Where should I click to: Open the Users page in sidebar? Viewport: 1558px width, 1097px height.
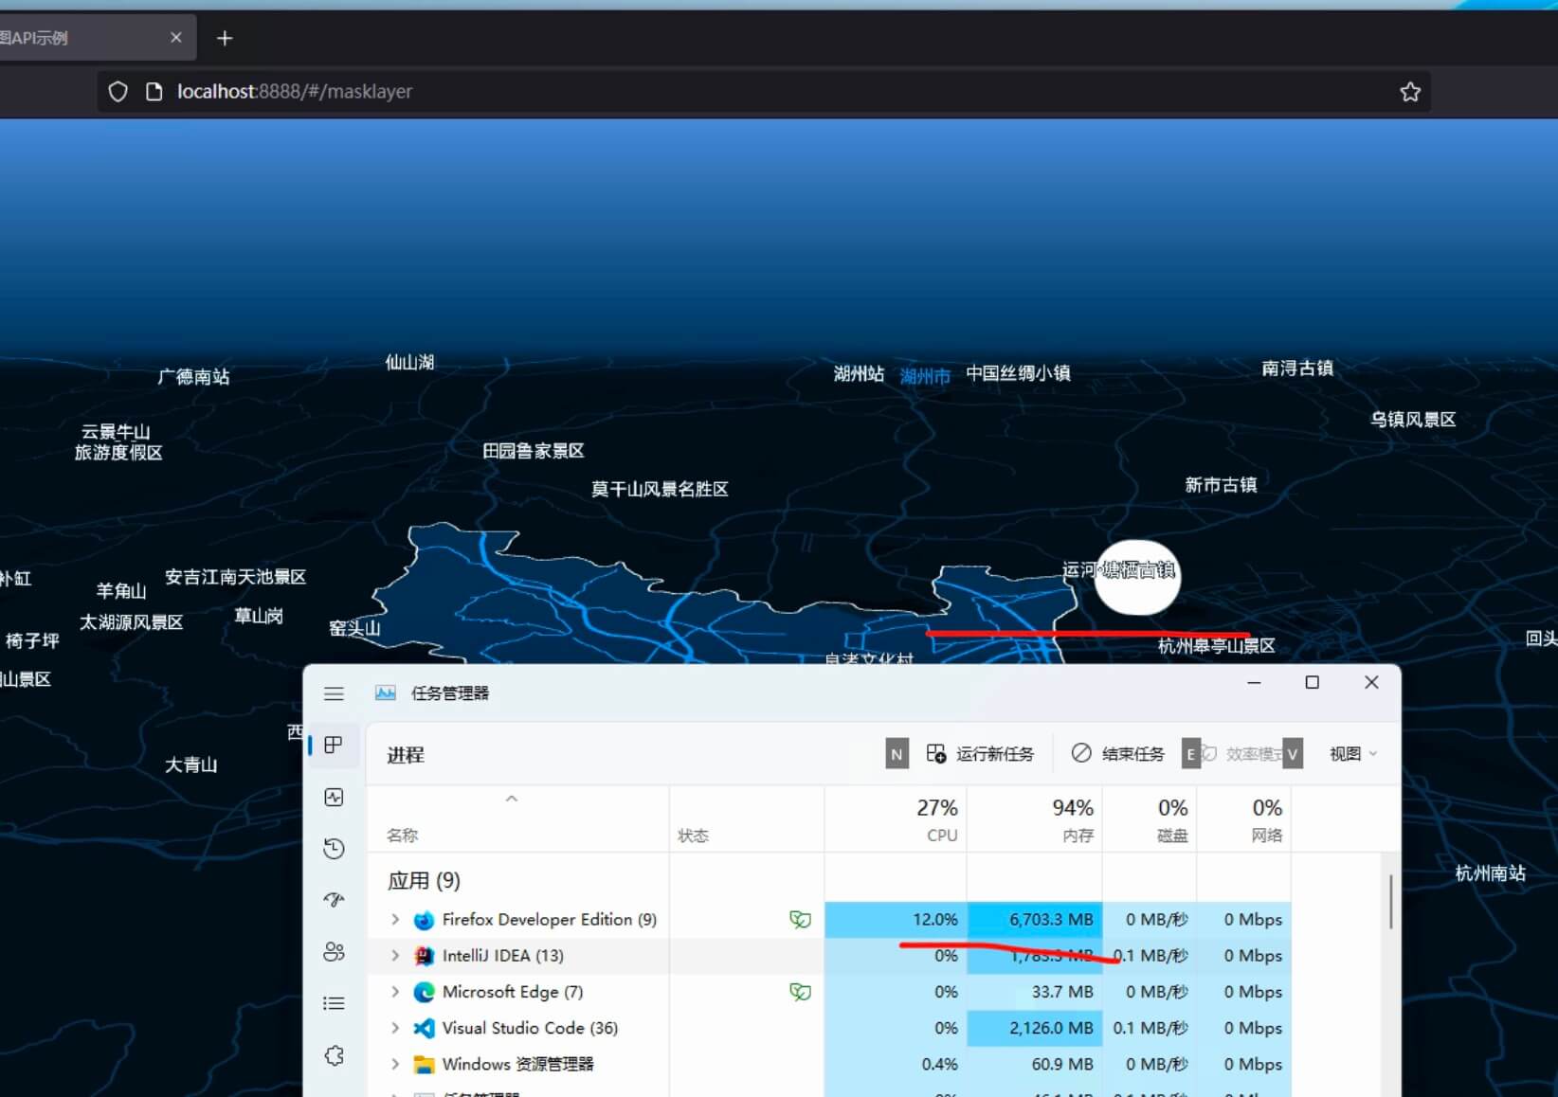pos(334,952)
